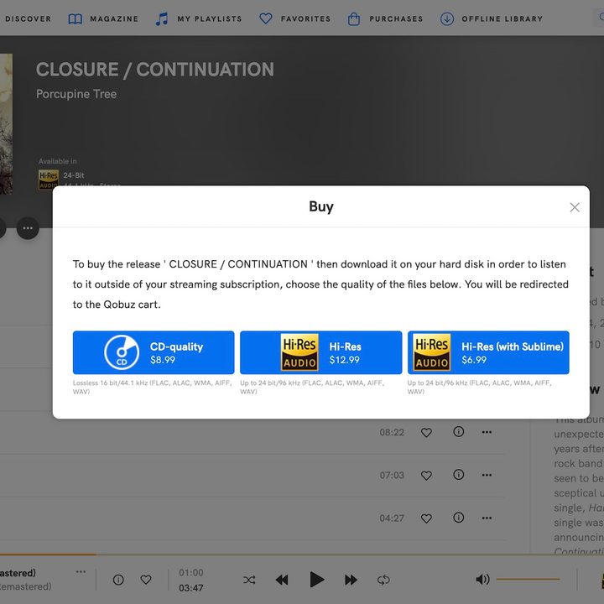Skip to the previous track
604x604 pixels.
tap(282, 580)
